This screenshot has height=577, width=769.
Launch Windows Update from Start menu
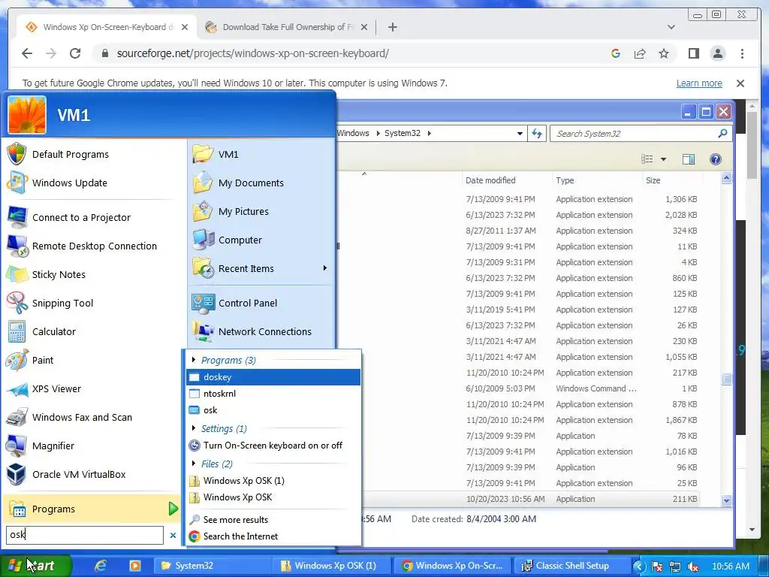[x=70, y=183]
